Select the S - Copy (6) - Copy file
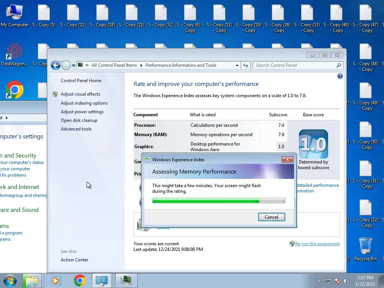Viewport: 384px width, 288px height. coord(190,18)
